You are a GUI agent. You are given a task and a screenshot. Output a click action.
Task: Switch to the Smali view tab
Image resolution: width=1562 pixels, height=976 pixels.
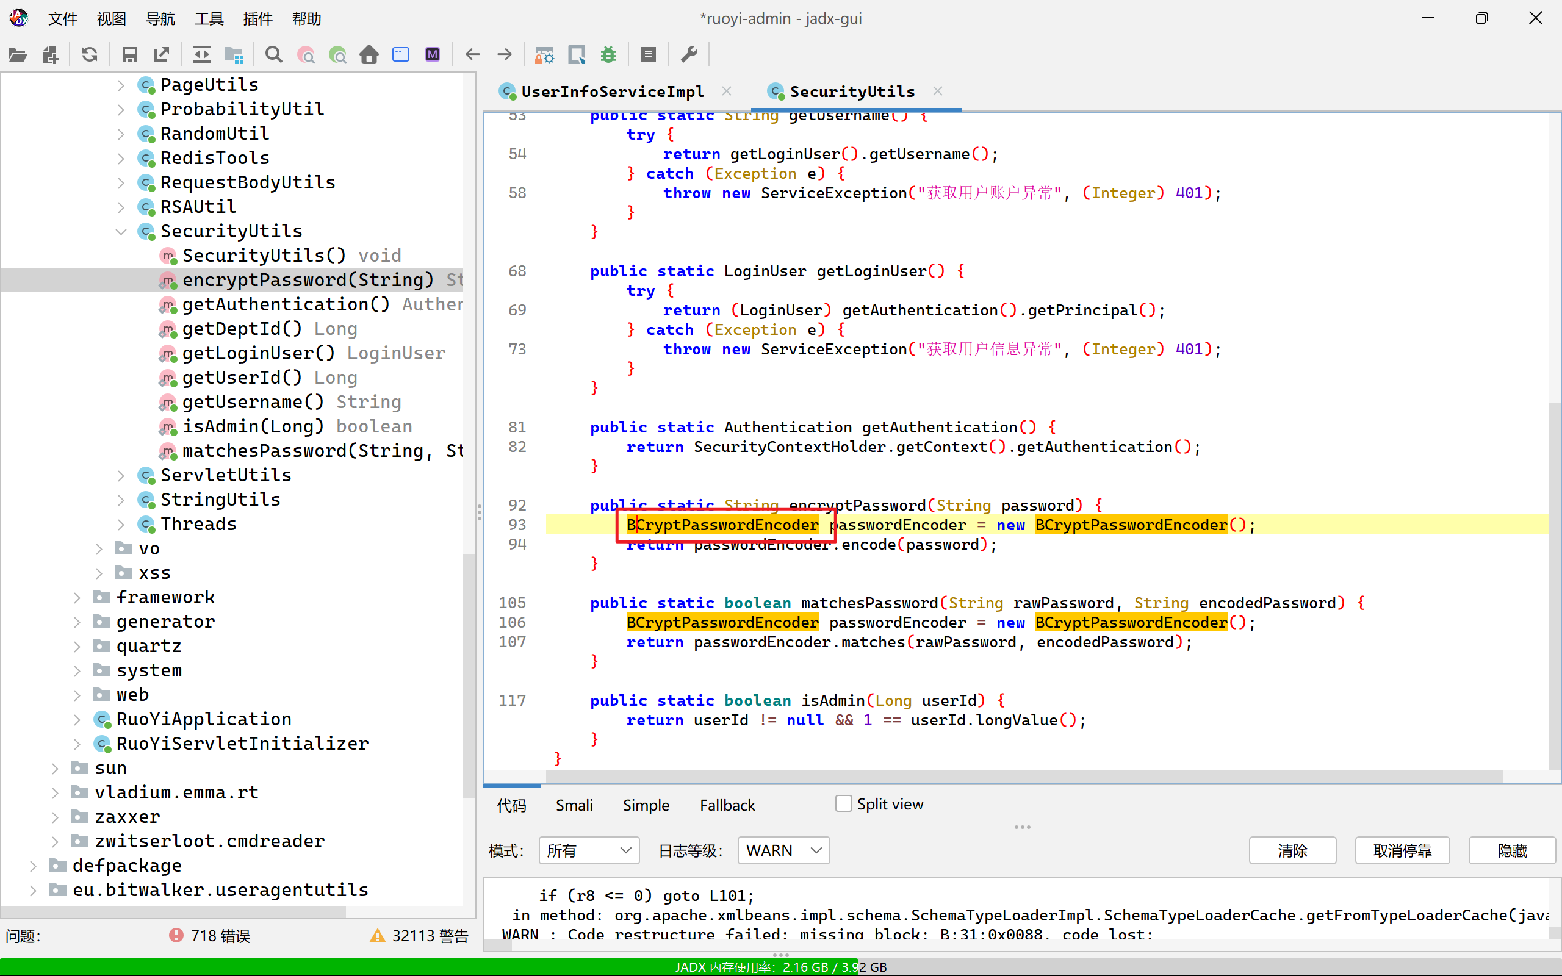(x=574, y=805)
